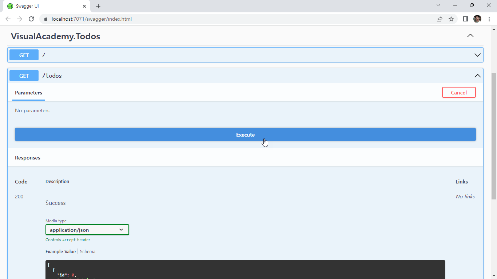This screenshot has width=497, height=279.
Task: Click the address bar URL
Action: pos(92,19)
